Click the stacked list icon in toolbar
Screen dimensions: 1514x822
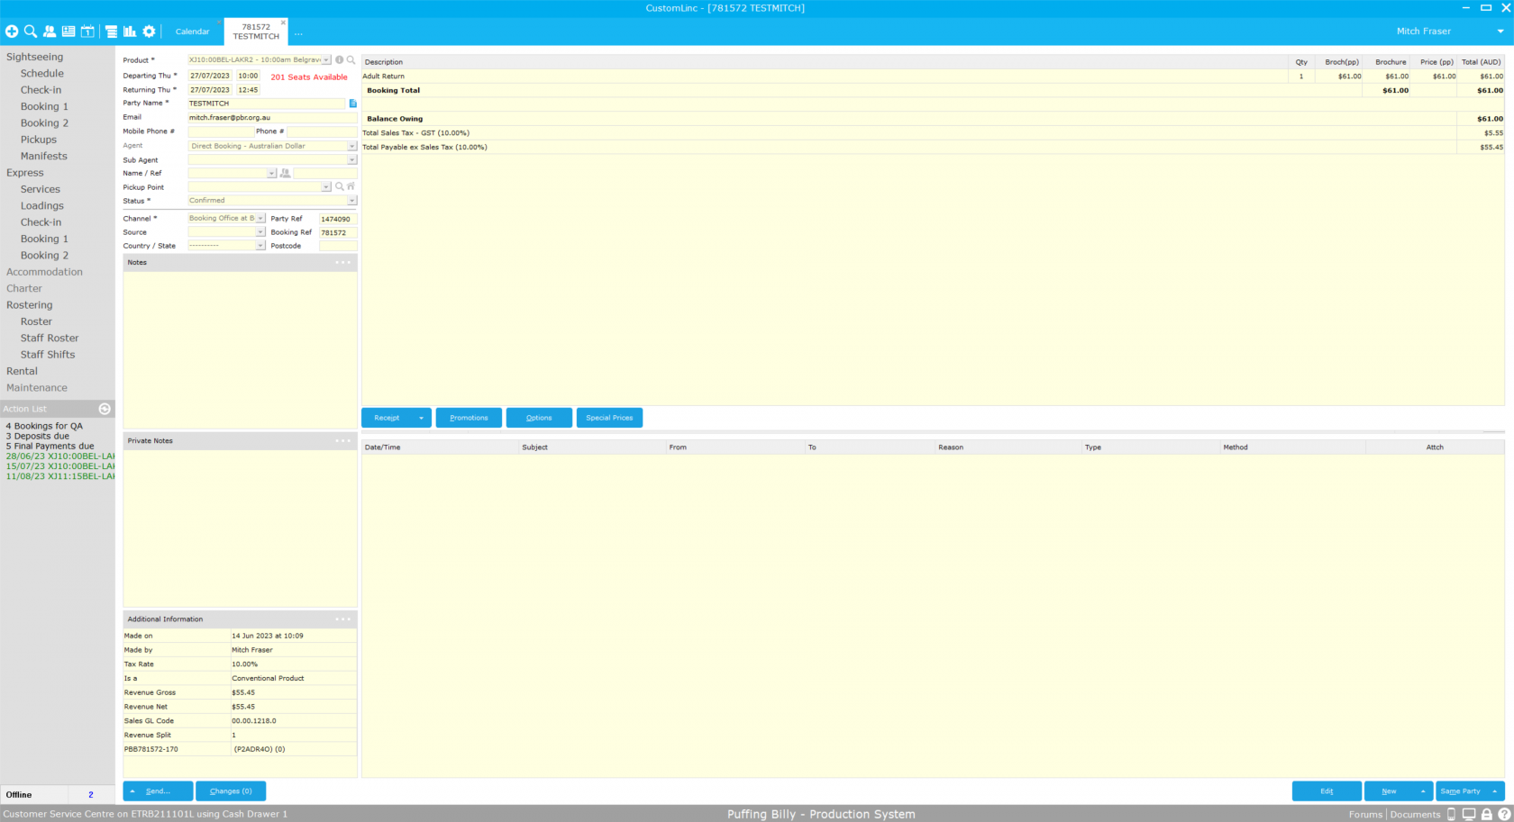click(x=111, y=32)
